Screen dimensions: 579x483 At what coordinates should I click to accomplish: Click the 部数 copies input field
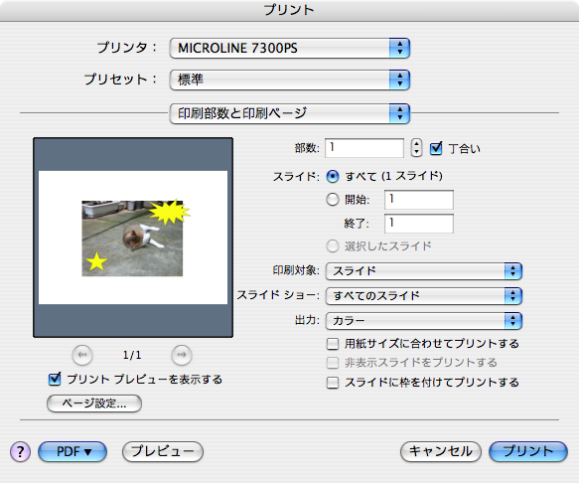click(x=364, y=148)
